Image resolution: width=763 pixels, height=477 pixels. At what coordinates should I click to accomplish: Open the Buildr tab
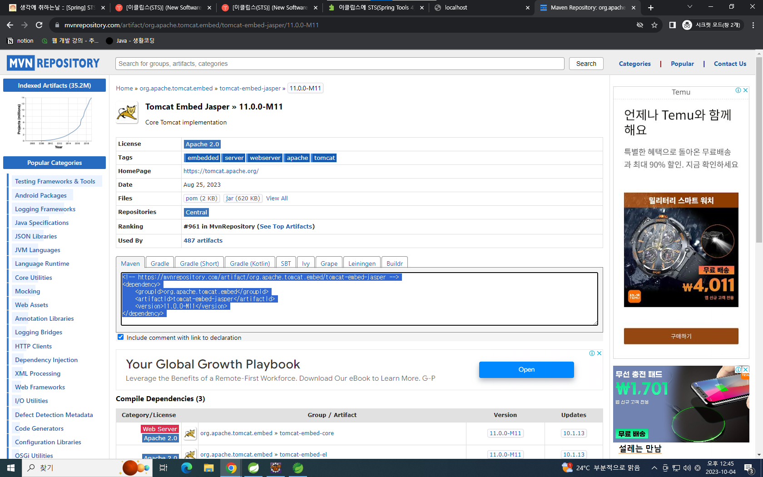pos(395,263)
